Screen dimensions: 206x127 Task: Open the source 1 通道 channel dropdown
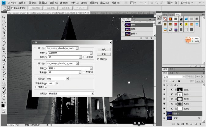click(x=65, y=57)
